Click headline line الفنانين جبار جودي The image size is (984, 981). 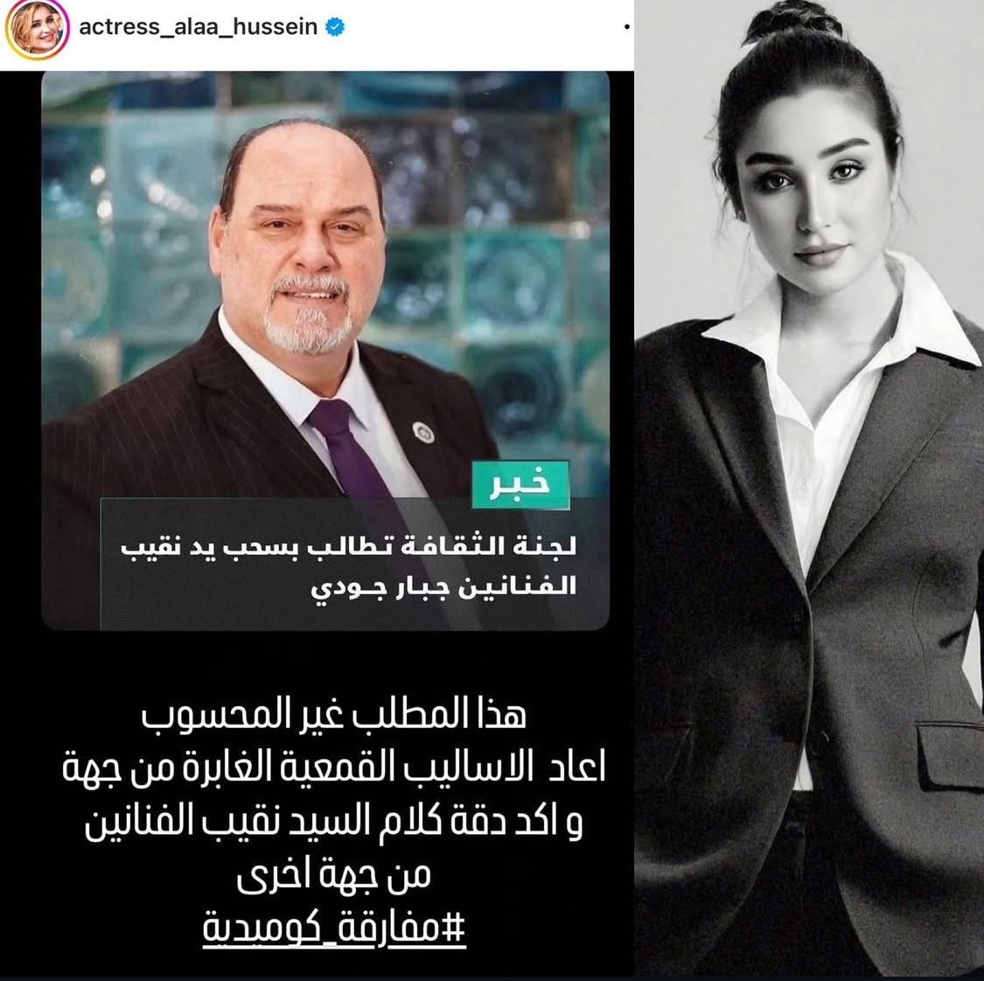(443, 587)
